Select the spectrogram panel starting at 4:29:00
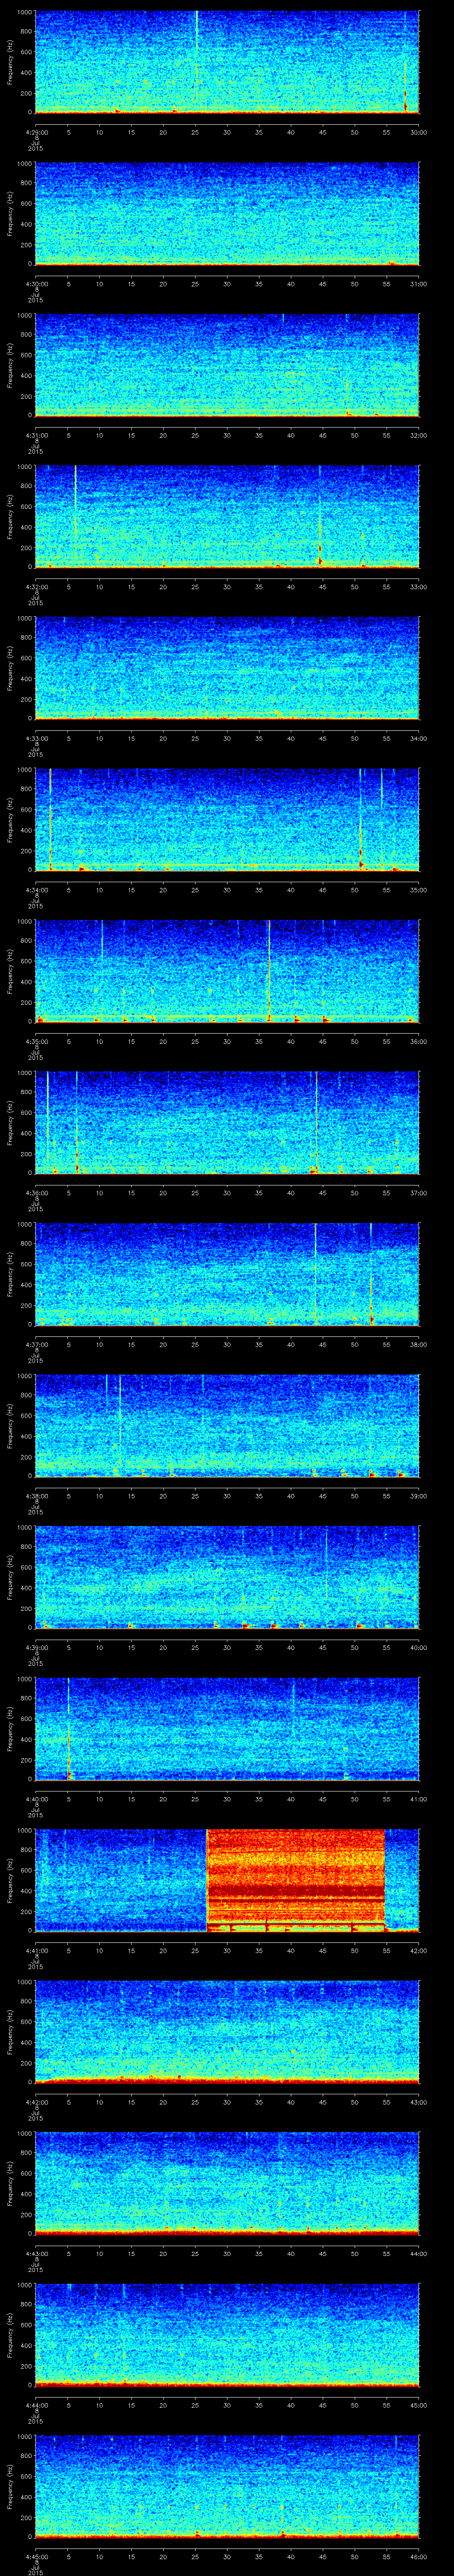Image resolution: width=454 pixels, height=2576 pixels. tap(227, 62)
